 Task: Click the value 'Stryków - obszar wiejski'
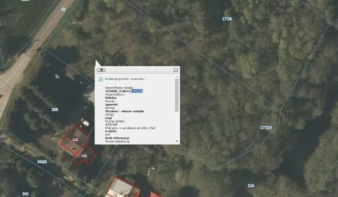pos(124,111)
